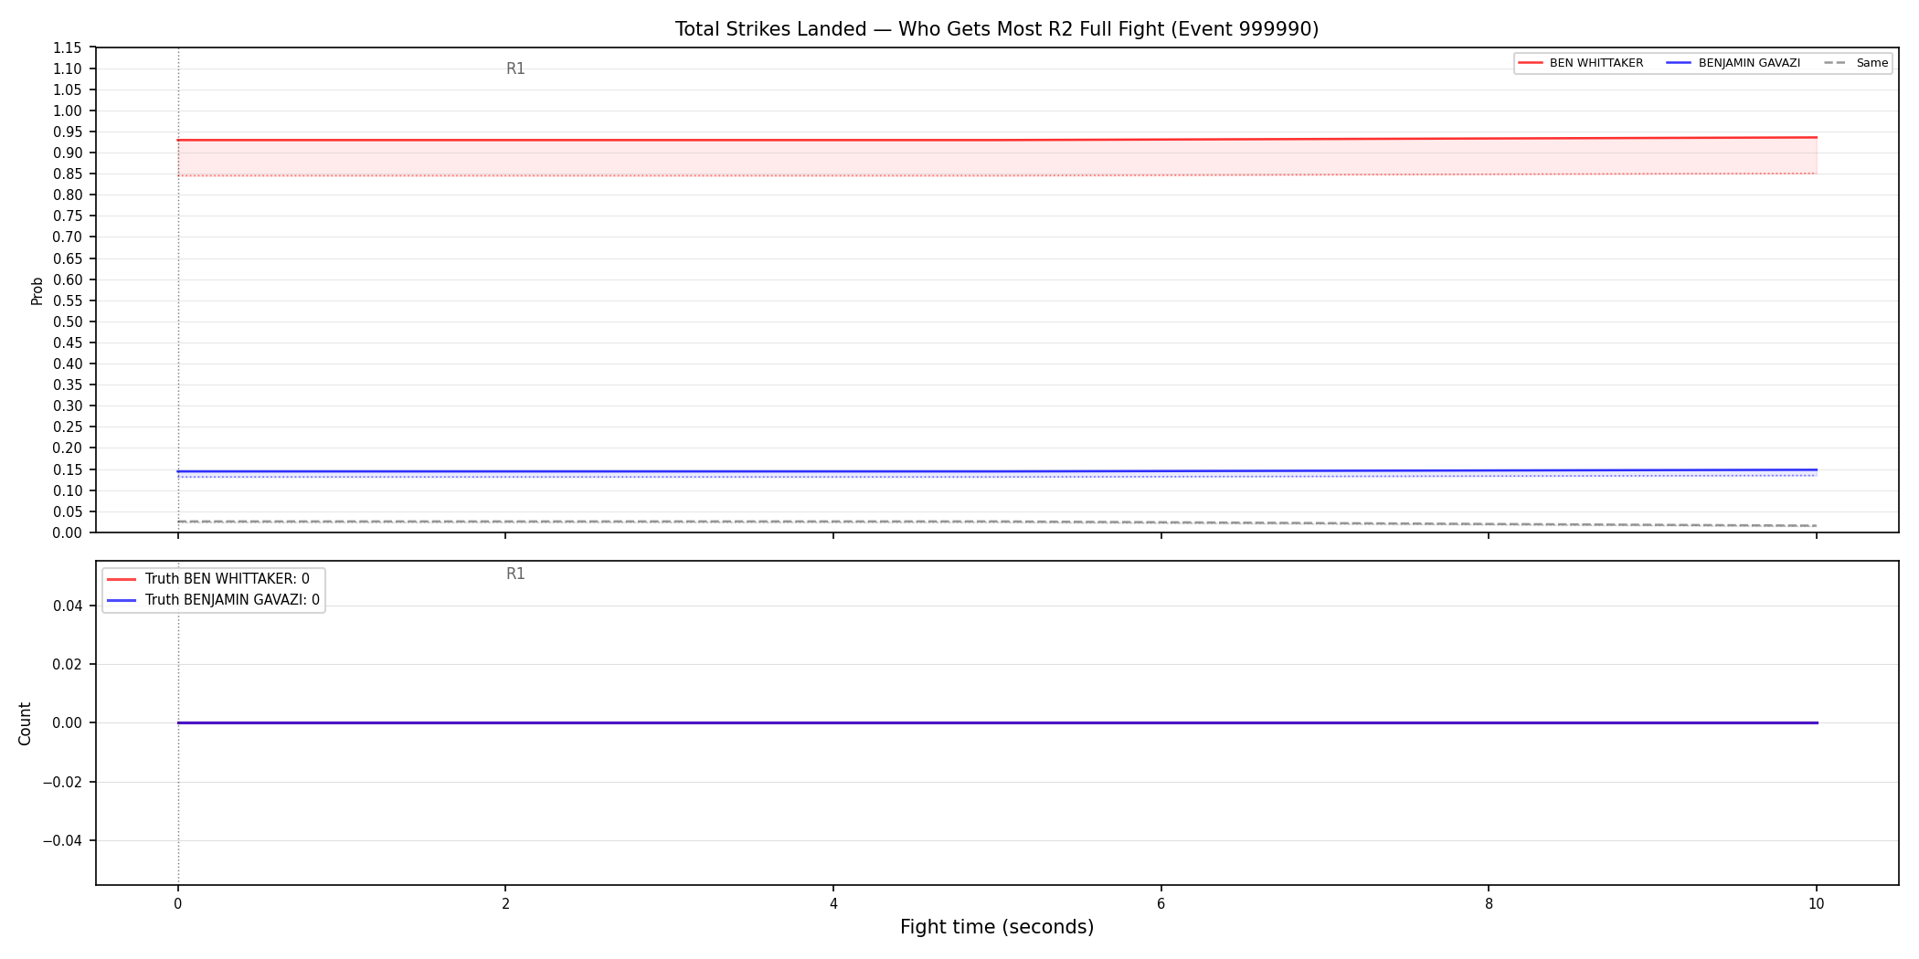Click the gray dashed 'Same' probability line
Viewport: 1919px width, 959px height.
click(997, 522)
